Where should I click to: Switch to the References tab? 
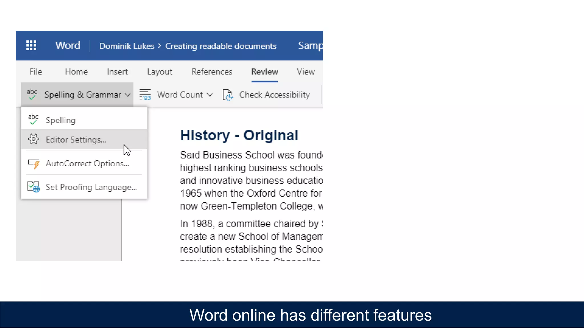212,72
